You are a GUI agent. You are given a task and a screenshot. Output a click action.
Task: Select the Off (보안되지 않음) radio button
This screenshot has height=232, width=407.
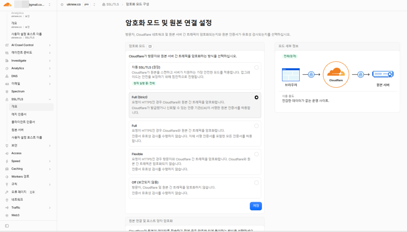pos(256,182)
